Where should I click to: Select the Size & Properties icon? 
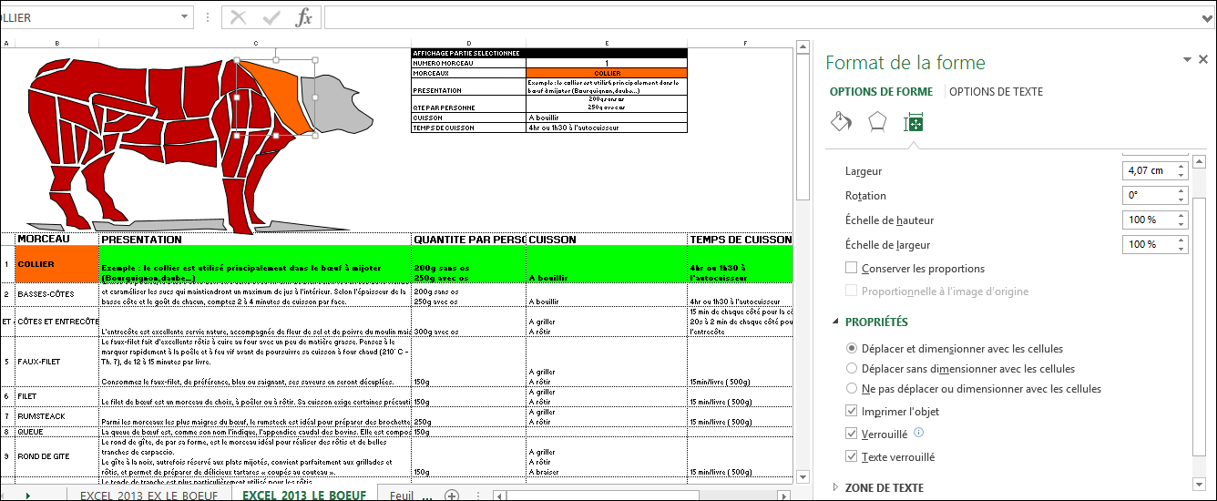click(x=914, y=123)
